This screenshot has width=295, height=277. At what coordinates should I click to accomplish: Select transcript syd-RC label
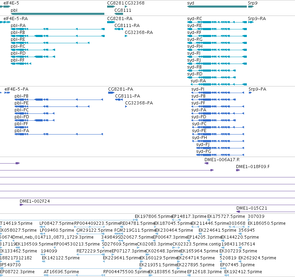[x=195, y=19]
